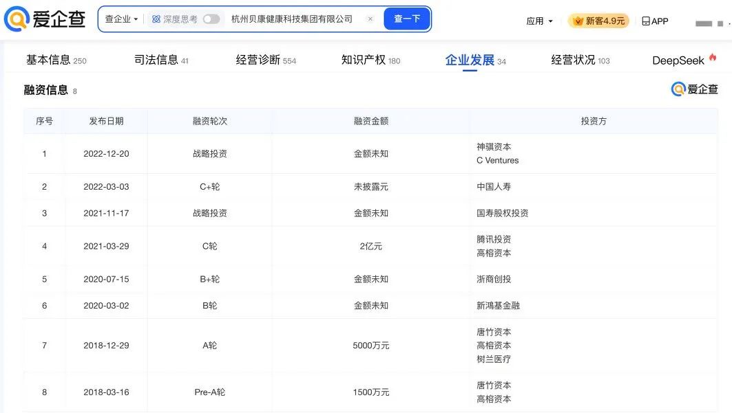Click the Pre-A轮 round cell
This screenshot has width=732, height=413.
pyautogui.click(x=209, y=392)
